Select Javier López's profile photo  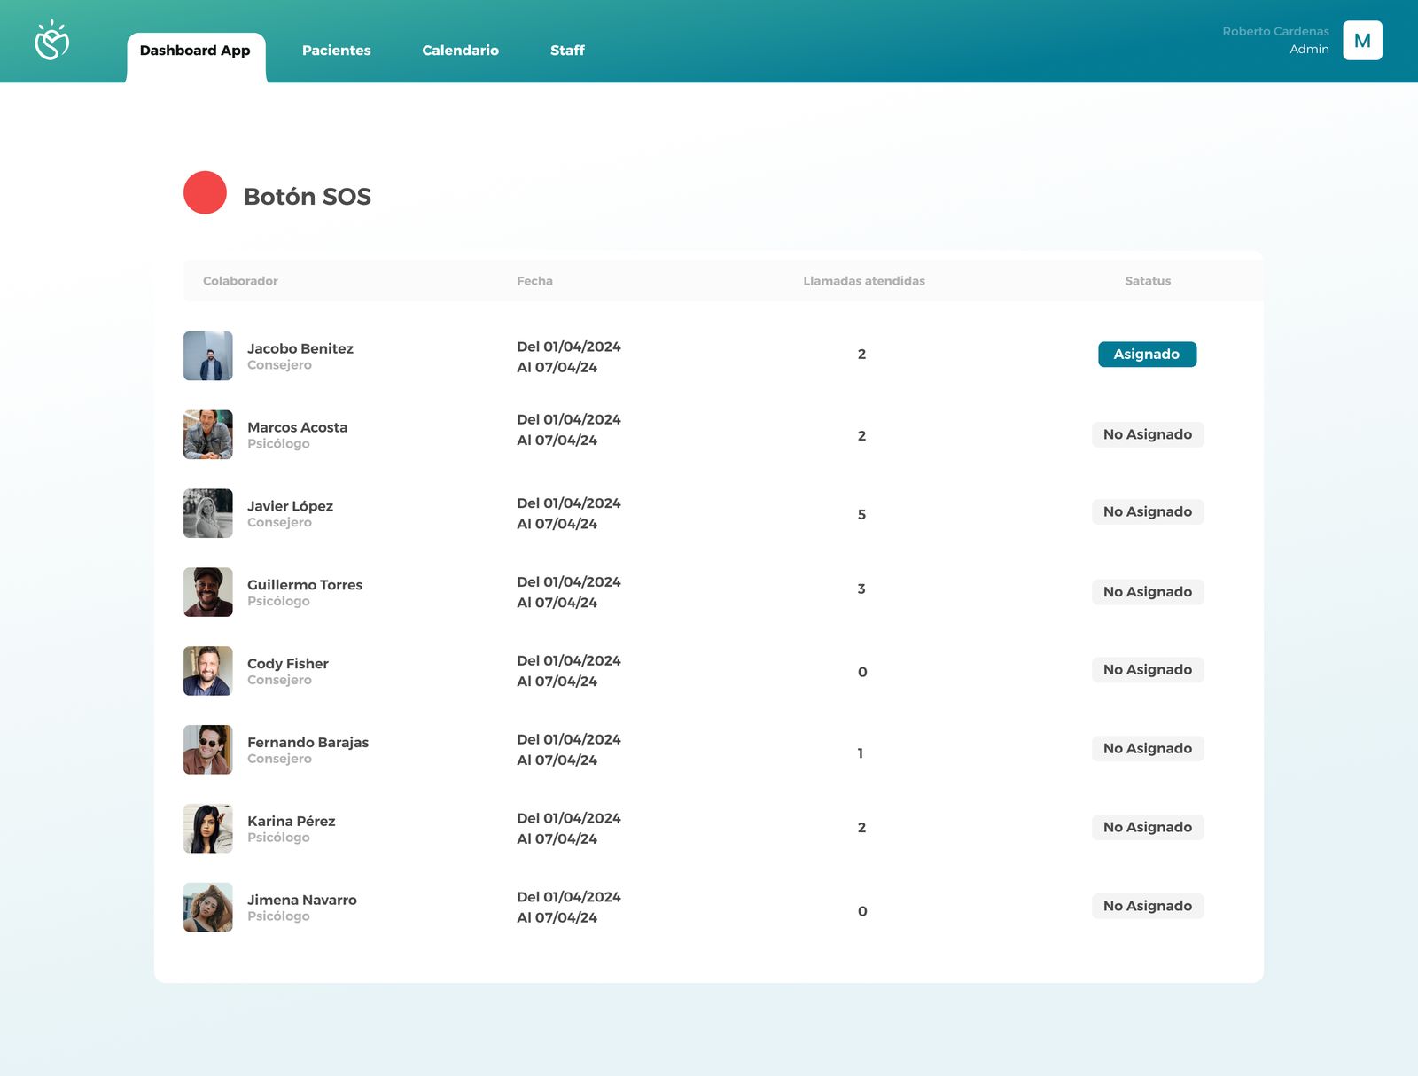point(208,513)
